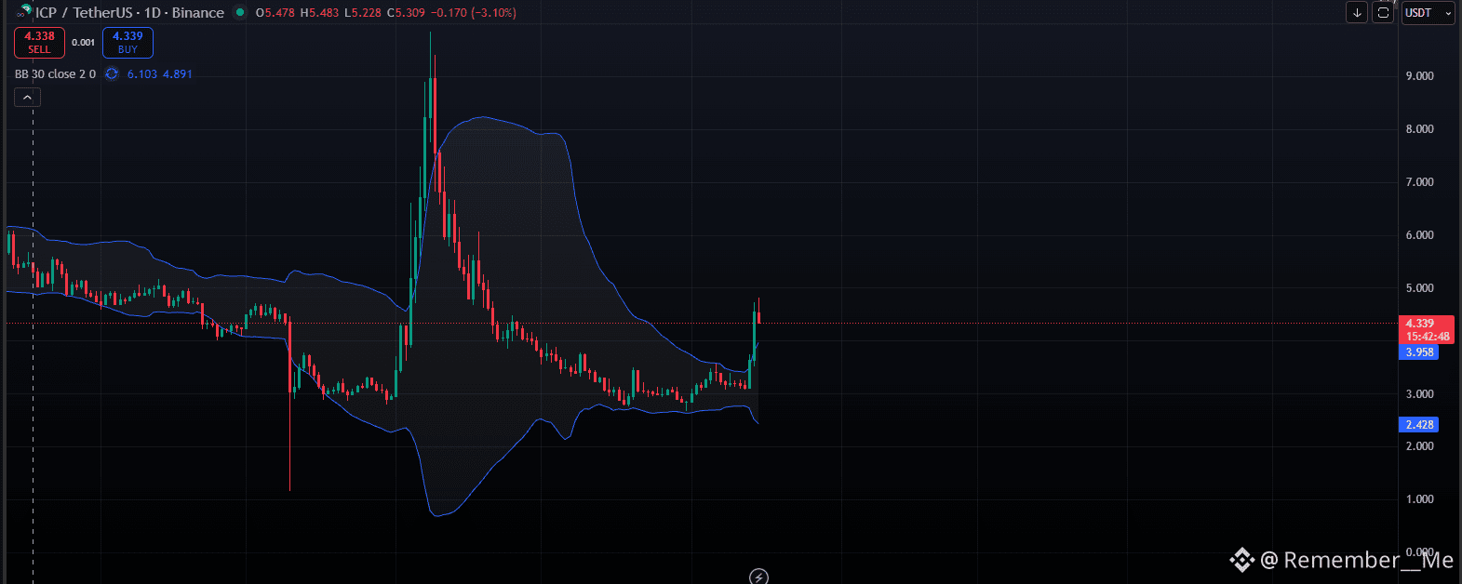Click the 4.339 BUY button
1462x584 pixels.
coord(127,43)
